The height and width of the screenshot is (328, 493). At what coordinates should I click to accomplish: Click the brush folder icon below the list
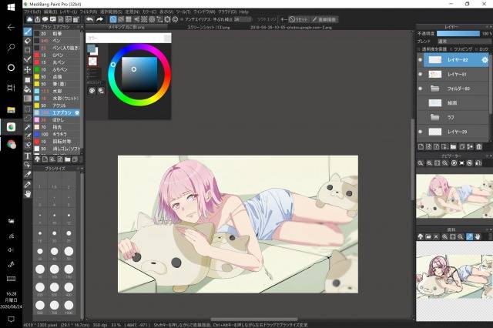click(67, 159)
